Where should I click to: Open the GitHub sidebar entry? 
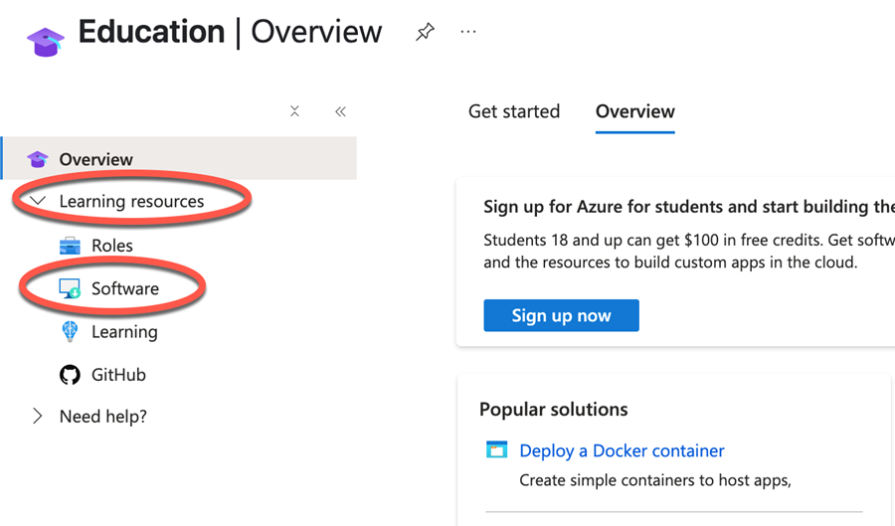tap(118, 375)
